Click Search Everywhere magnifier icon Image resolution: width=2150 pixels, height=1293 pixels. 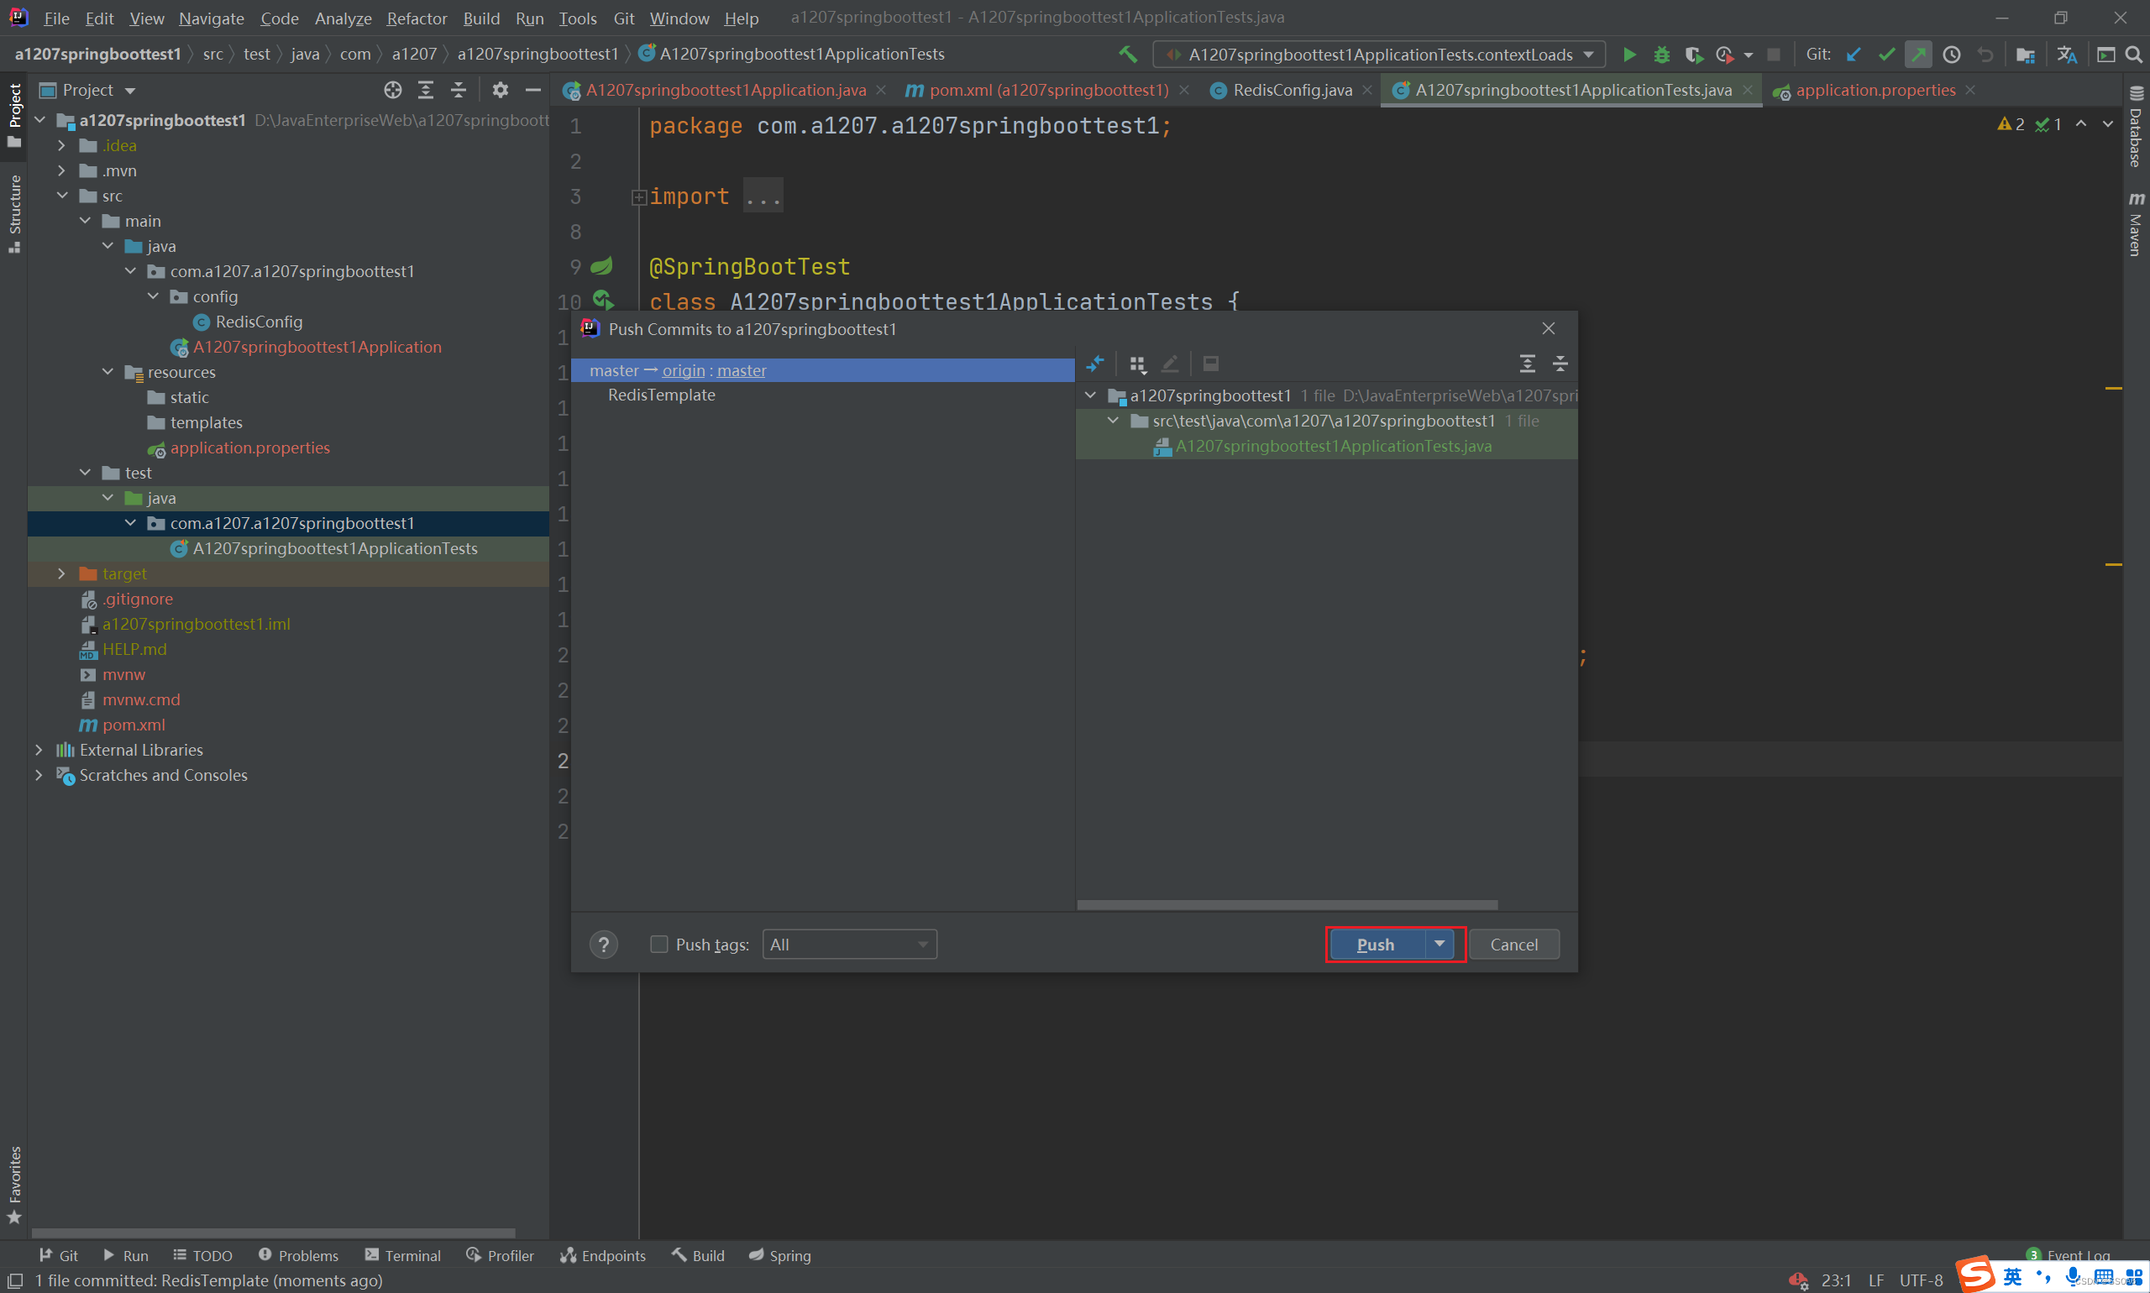pos(2134,55)
